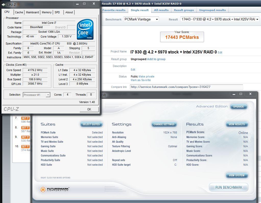Select the CPU tab in CPU-Z
Screen dimensions: 261x203
pos(7,12)
